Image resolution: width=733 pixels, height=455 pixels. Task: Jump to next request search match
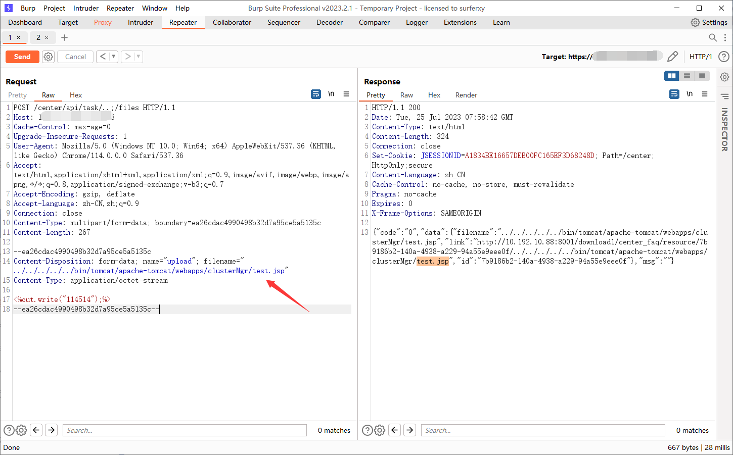[x=52, y=430]
